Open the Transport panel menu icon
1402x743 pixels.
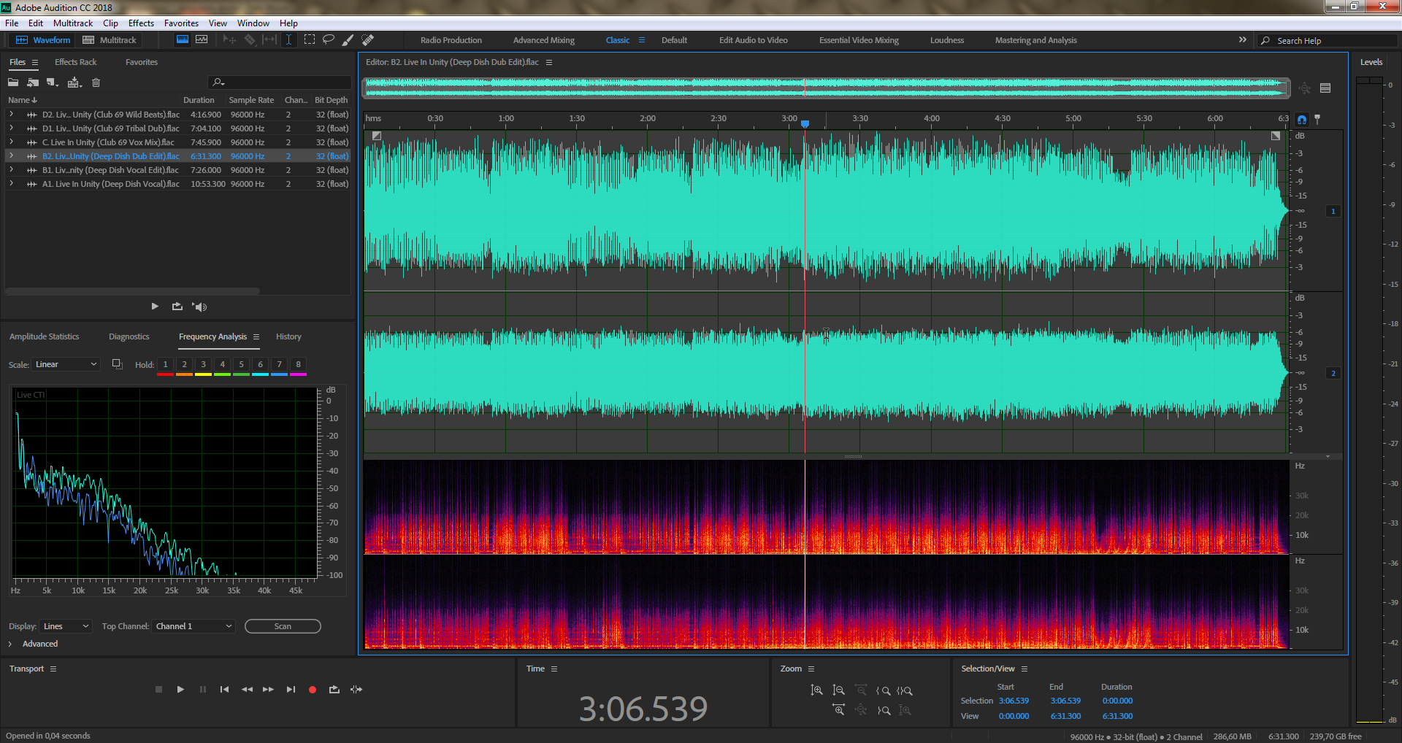click(53, 669)
